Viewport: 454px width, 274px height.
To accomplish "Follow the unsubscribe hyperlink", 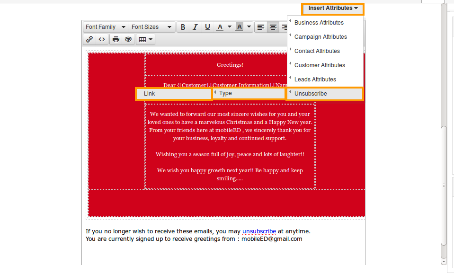I will coord(259,231).
